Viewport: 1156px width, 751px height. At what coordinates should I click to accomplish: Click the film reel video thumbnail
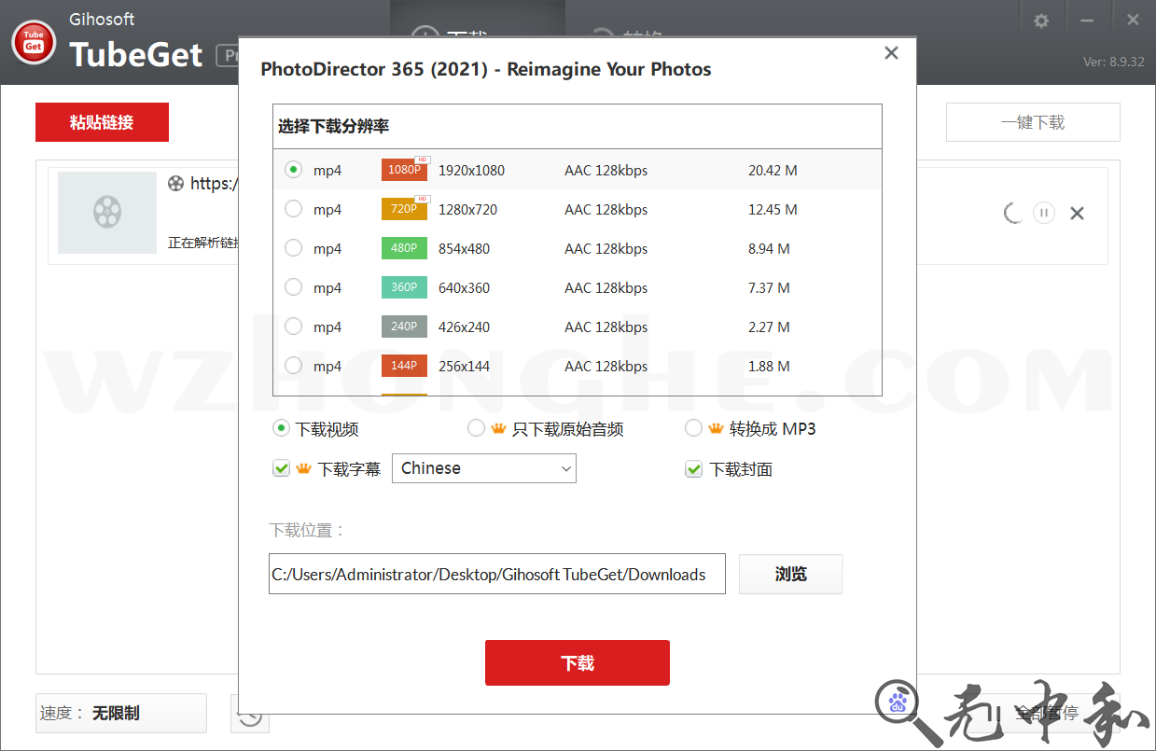click(x=107, y=213)
